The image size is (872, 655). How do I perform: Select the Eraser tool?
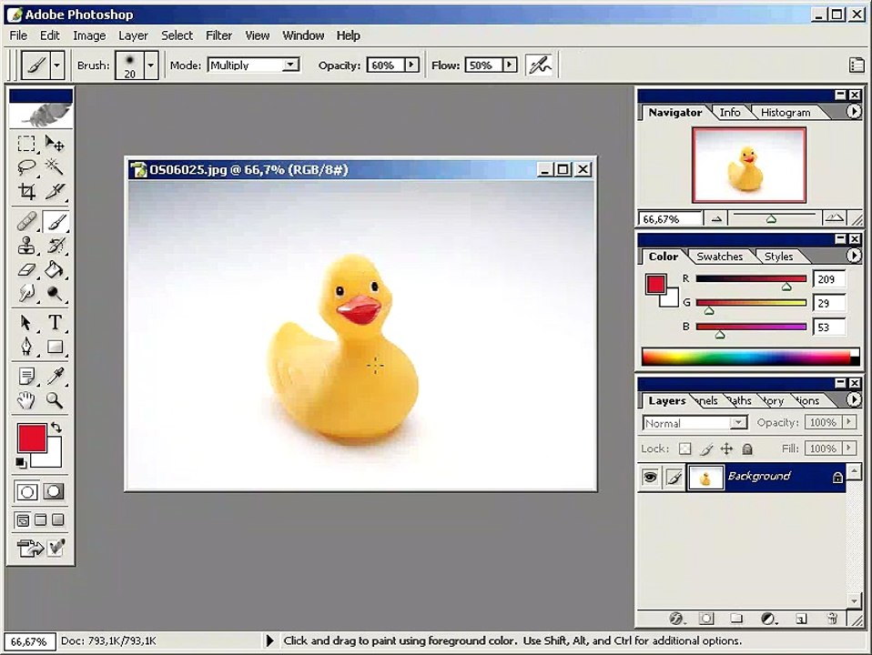[26, 269]
